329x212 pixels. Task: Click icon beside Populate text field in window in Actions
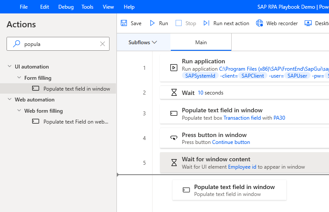point(36,88)
